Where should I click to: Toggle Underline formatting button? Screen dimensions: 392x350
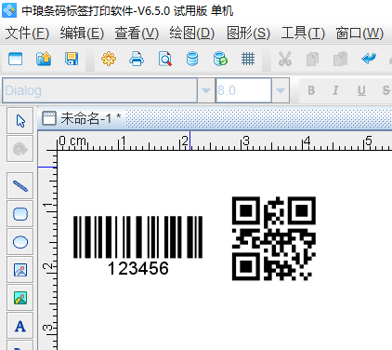point(361,90)
